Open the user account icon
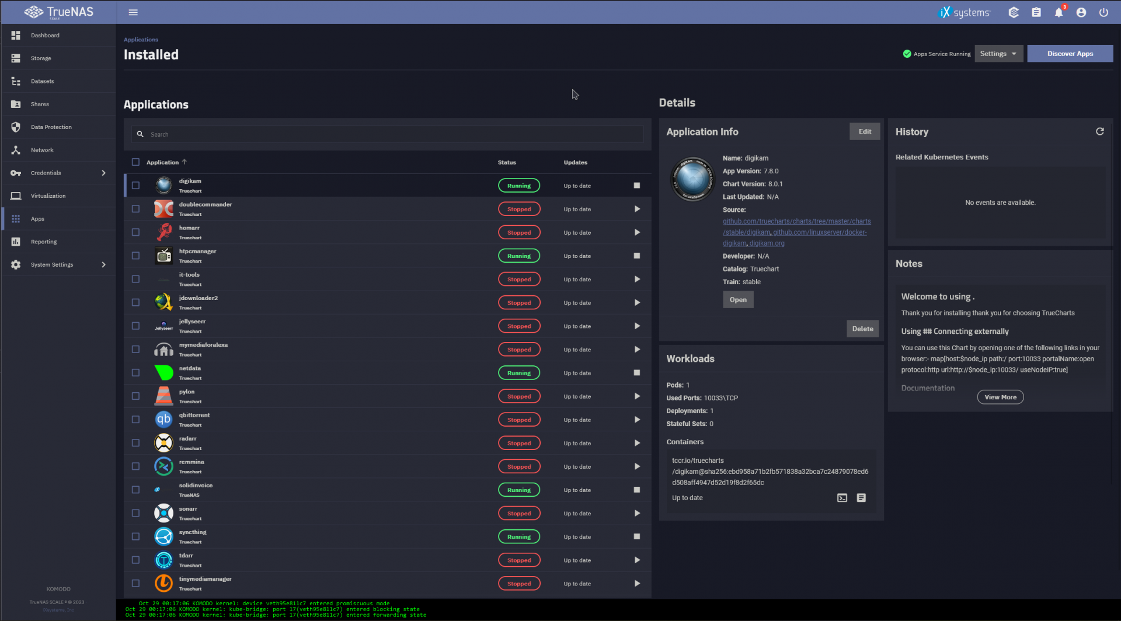 pos(1081,12)
